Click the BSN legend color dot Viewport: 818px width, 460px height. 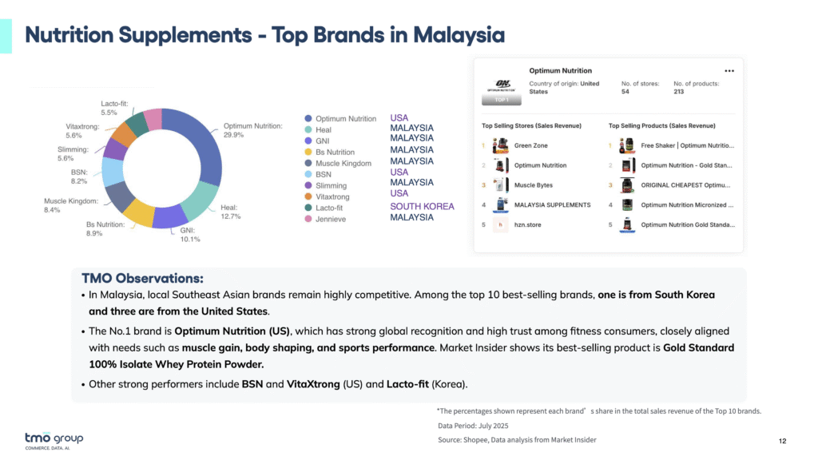coord(308,174)
